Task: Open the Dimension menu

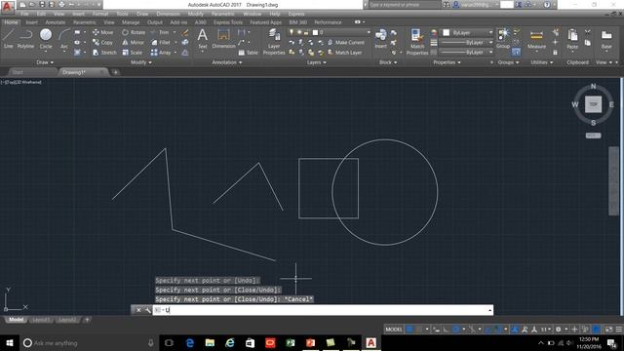Action: (x=168, y=14)
